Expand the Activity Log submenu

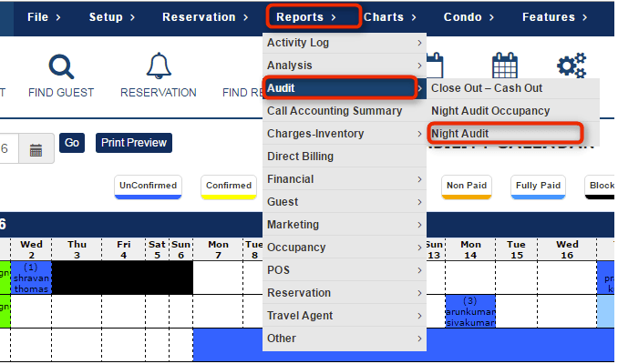(345, 43)
